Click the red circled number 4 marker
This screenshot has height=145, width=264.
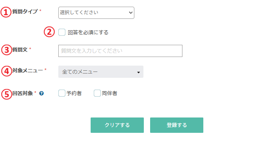coord(7,71)
